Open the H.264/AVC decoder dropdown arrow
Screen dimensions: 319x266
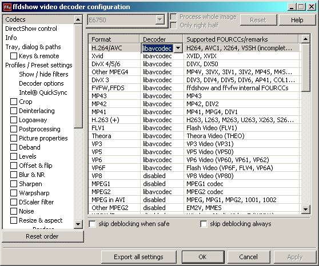click(178, 48)
